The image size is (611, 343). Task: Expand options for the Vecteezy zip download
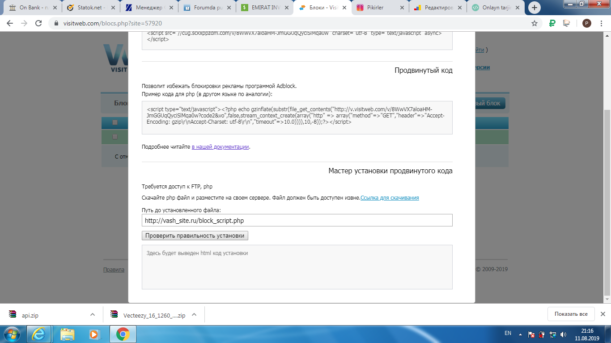click(194, 314)
